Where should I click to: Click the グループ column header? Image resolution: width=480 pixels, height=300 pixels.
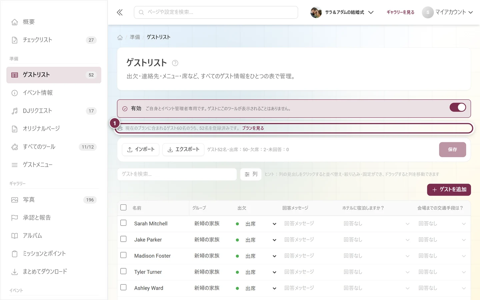199,208
